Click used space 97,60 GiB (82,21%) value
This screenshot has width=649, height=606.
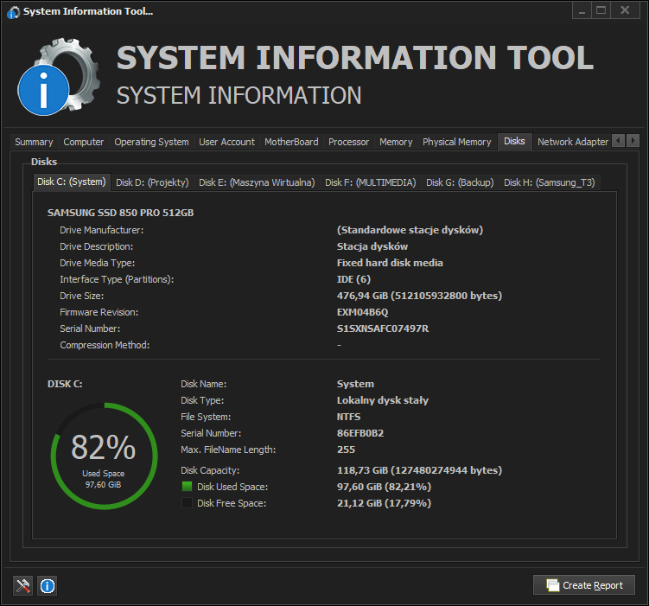(384, 487)
